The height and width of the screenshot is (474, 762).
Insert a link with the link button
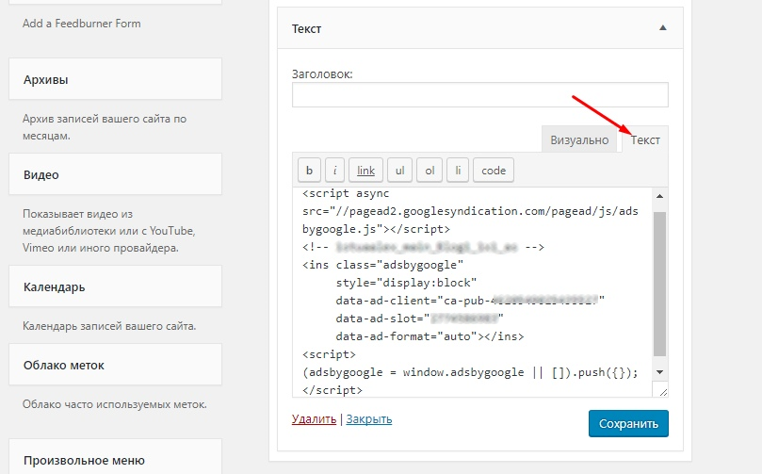(x=365, y=171)
